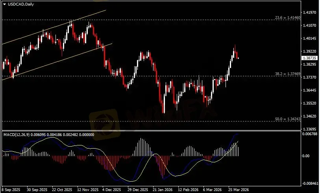Click price scale value 1.35520

coord(309,103)
